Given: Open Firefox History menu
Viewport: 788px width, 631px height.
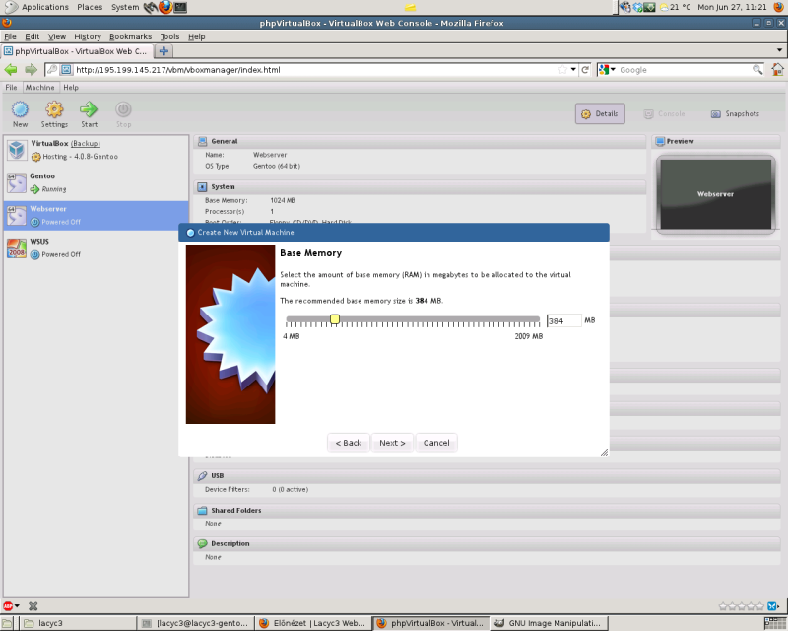Looking at the screenshot, I should (88, 36).
